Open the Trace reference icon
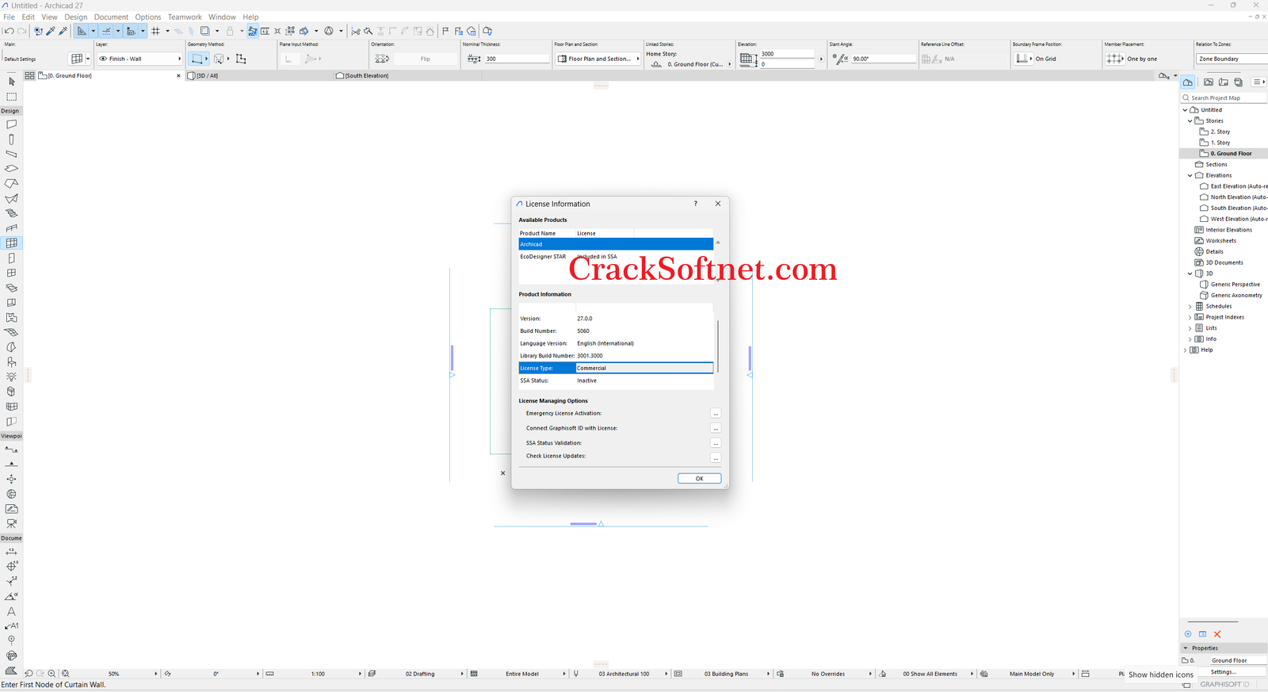The width and height of the screenshot is (1268, 692). click(x=205, y=31)
